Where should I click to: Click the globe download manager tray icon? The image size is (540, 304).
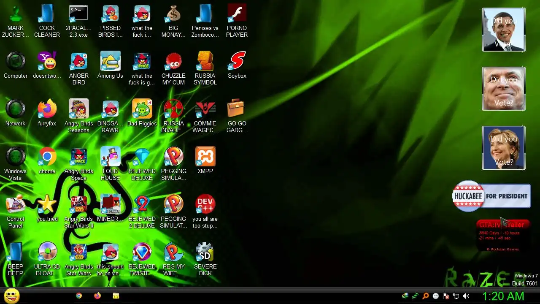(405, 296)
